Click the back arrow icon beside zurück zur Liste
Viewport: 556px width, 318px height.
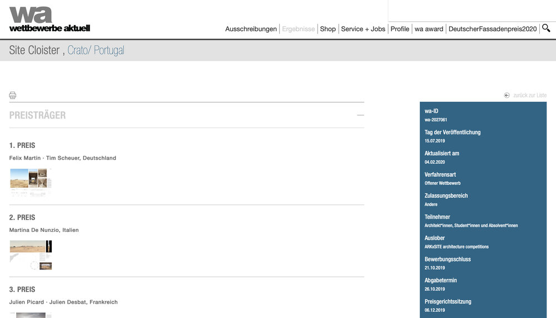[x=507, y=95]
